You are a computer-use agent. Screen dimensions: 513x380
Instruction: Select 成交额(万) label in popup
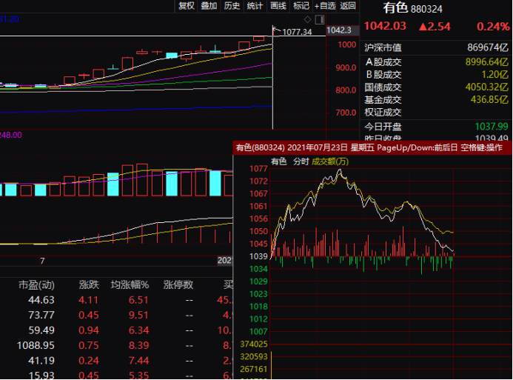click(329, 161)
